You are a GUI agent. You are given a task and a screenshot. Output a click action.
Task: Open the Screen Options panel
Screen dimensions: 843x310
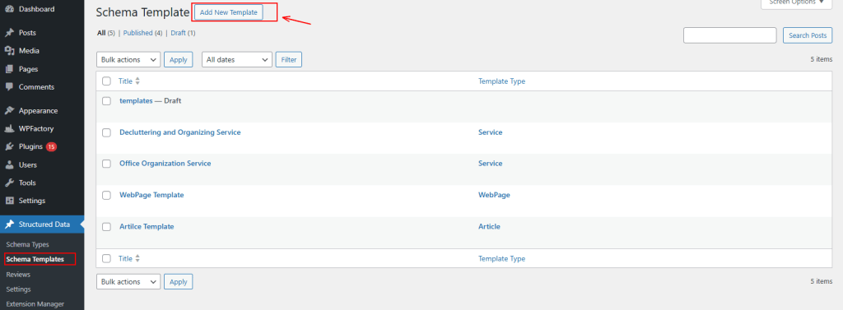[x=796, y=3]
